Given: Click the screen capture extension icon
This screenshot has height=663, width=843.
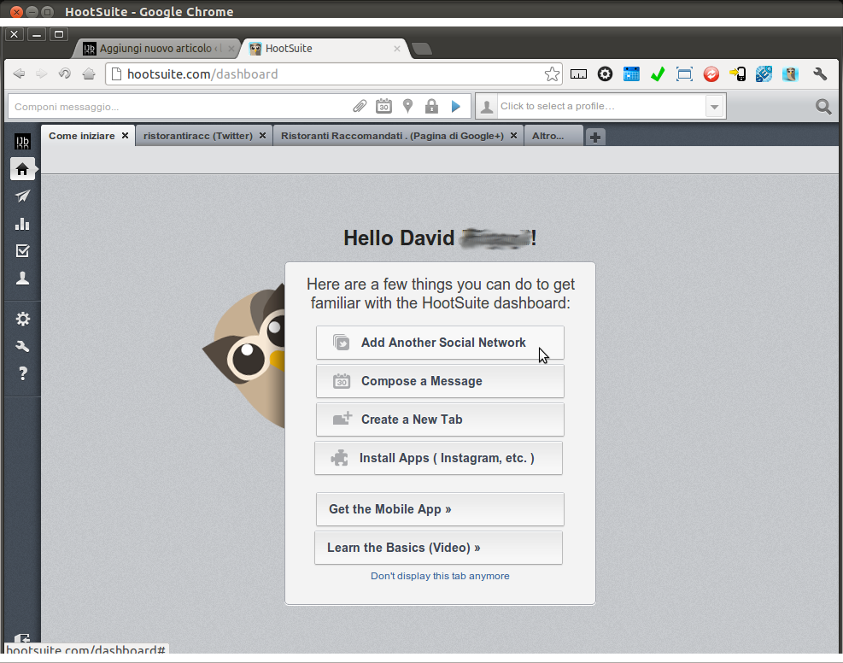Looking at the screenshot, I should 684,74.
